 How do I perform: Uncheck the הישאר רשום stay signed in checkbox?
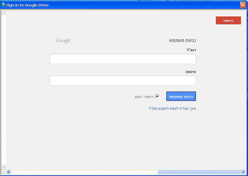click(x=157, y=96)
